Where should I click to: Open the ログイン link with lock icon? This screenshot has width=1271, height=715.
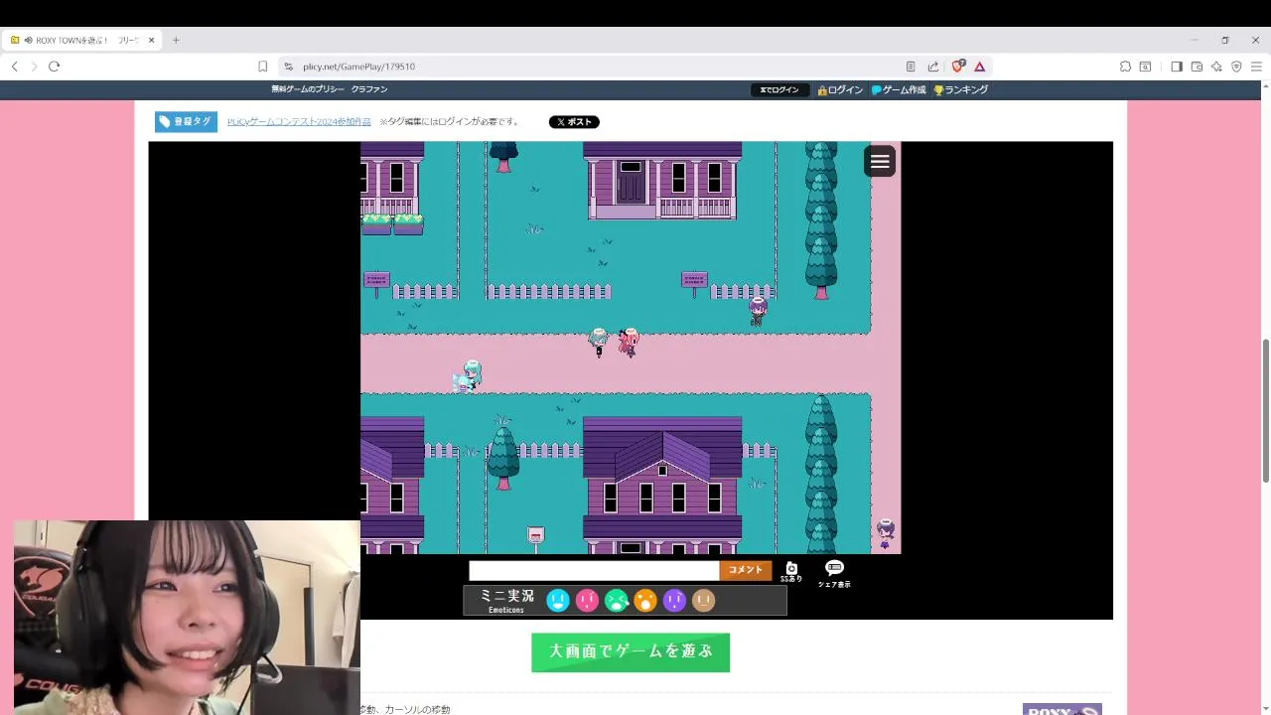[x=840, y=89]
